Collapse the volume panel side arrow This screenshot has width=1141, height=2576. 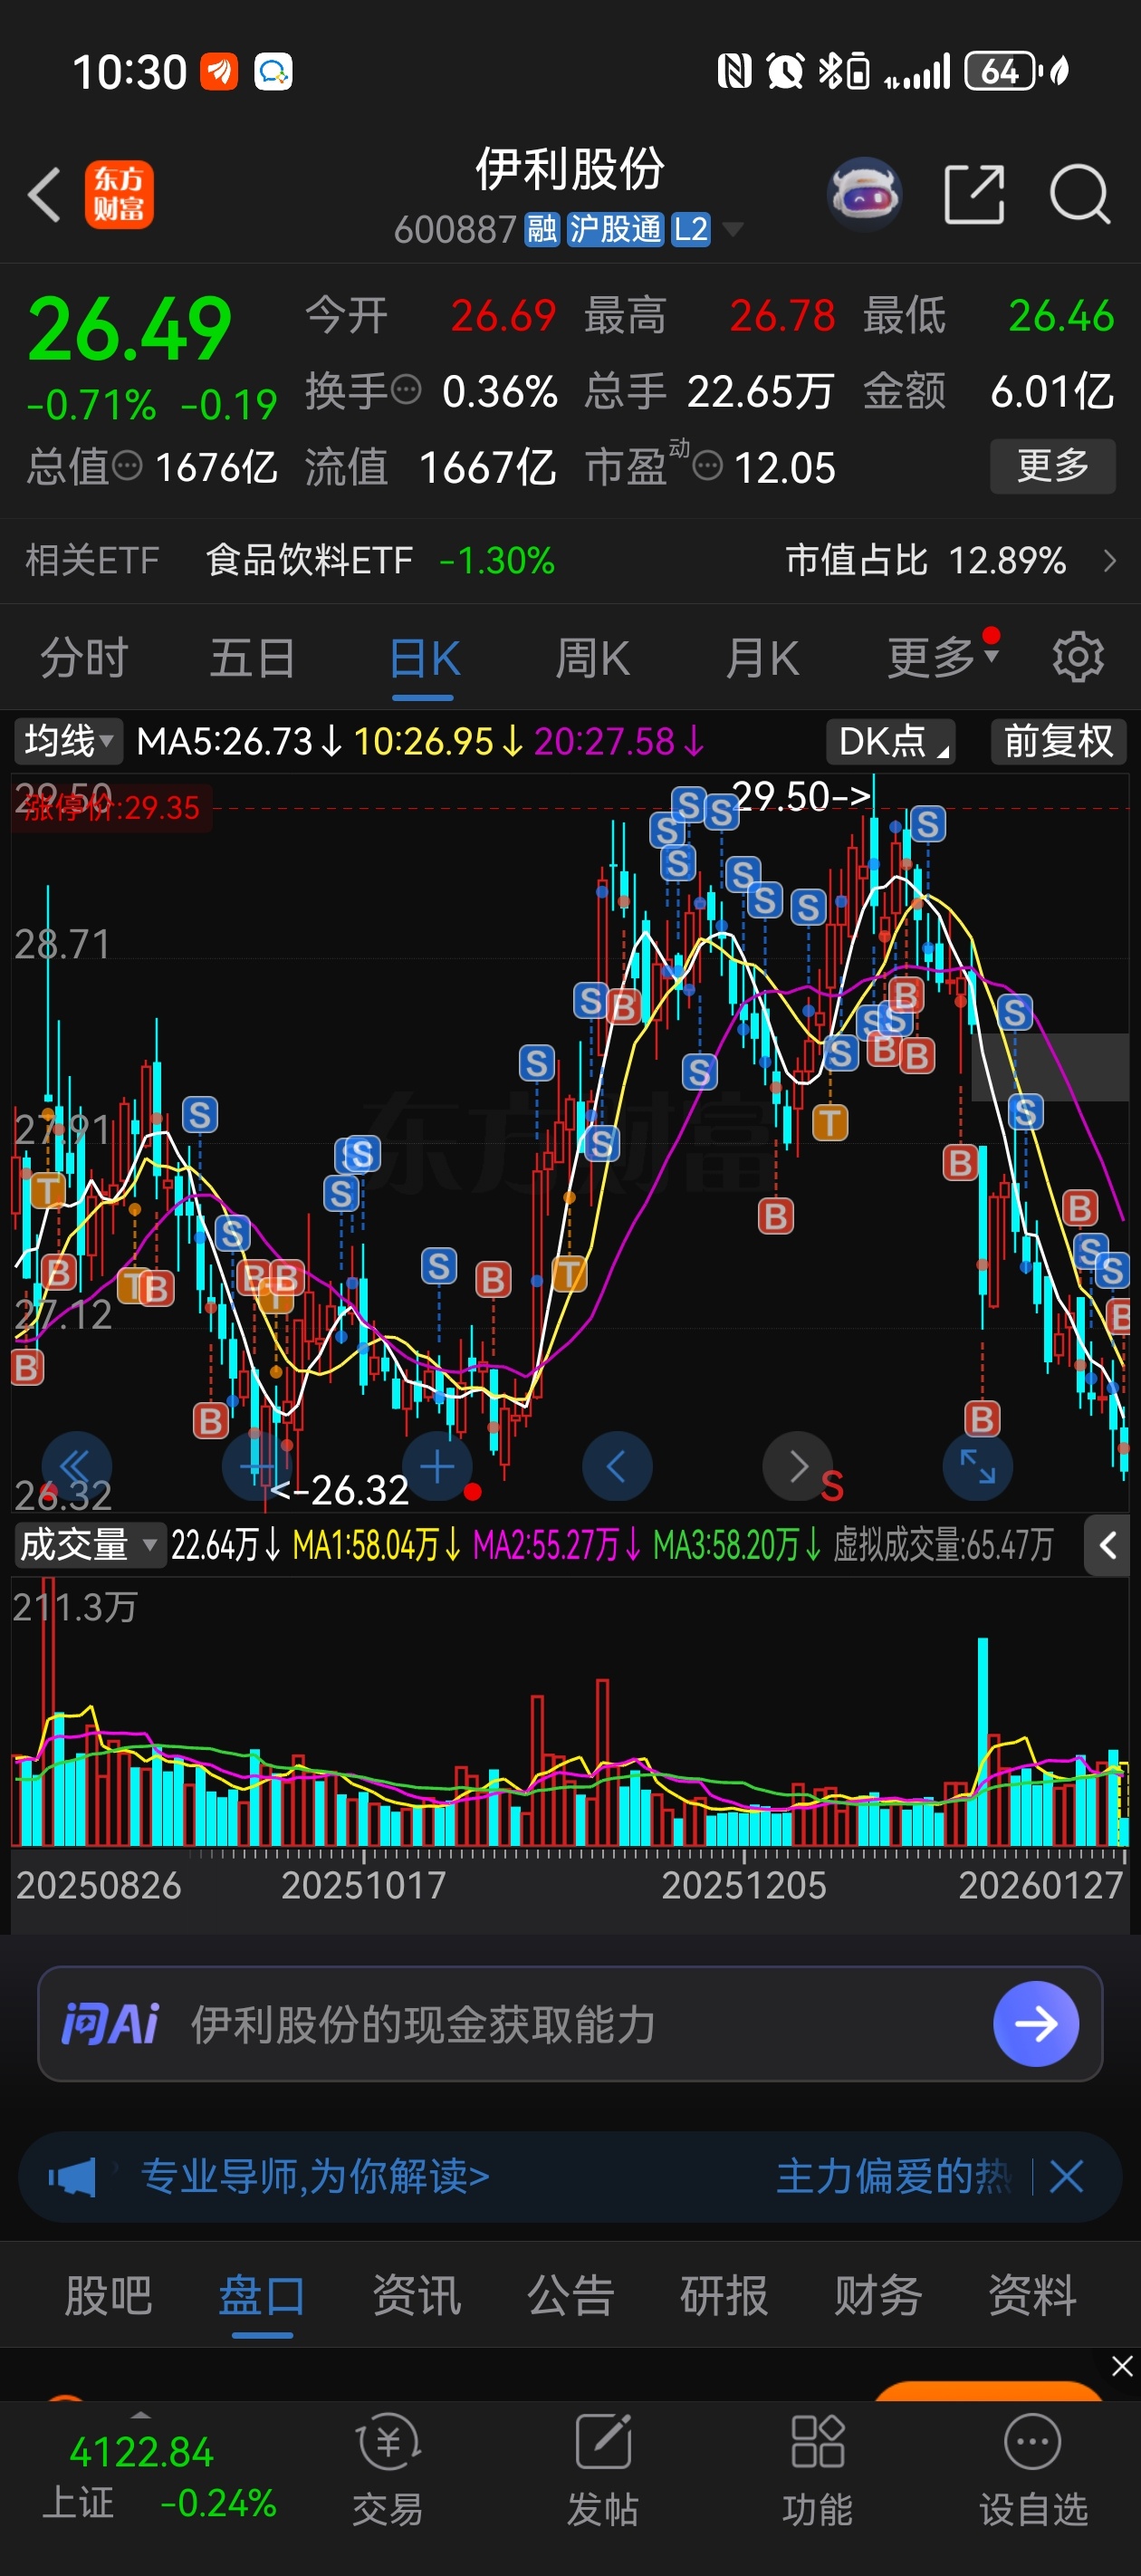[x=1107, y=1546]
